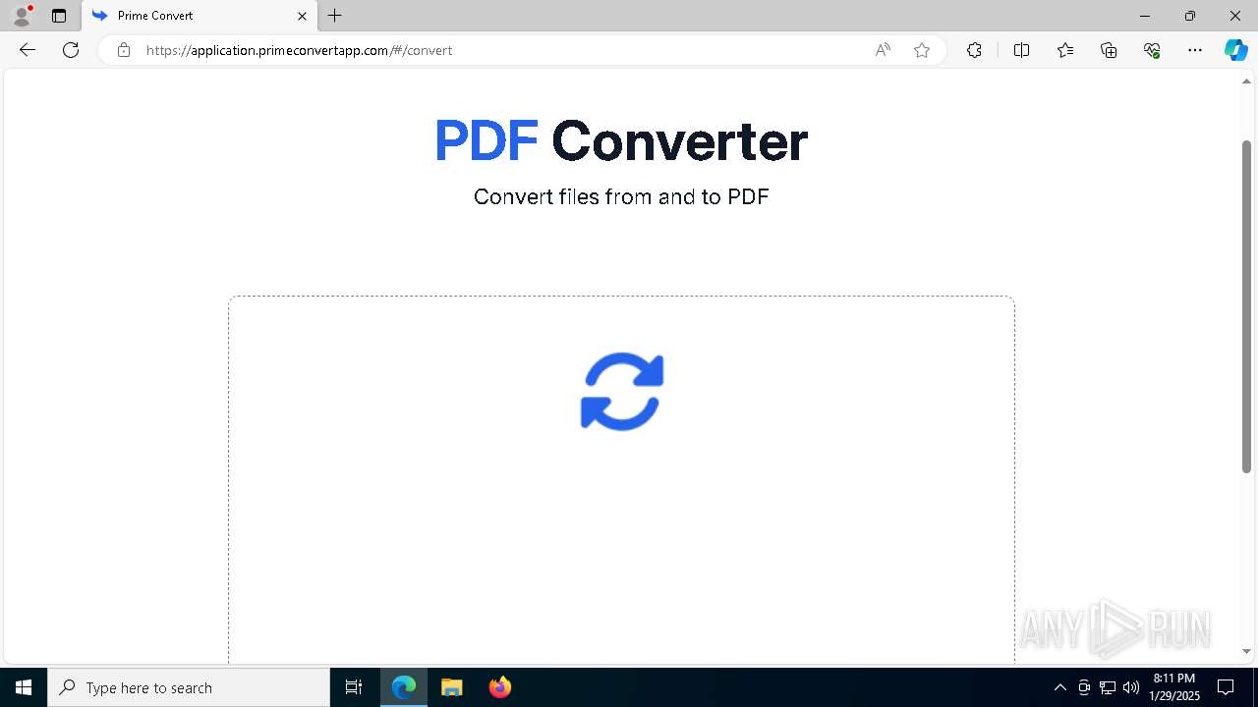Open the Favorites list
The height and width of the screenshot is (707, 1258).
click(1065, 50)
